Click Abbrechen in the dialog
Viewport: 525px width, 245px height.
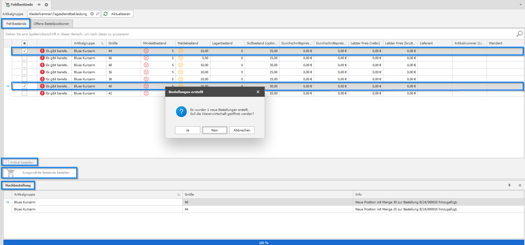point(242,130)
